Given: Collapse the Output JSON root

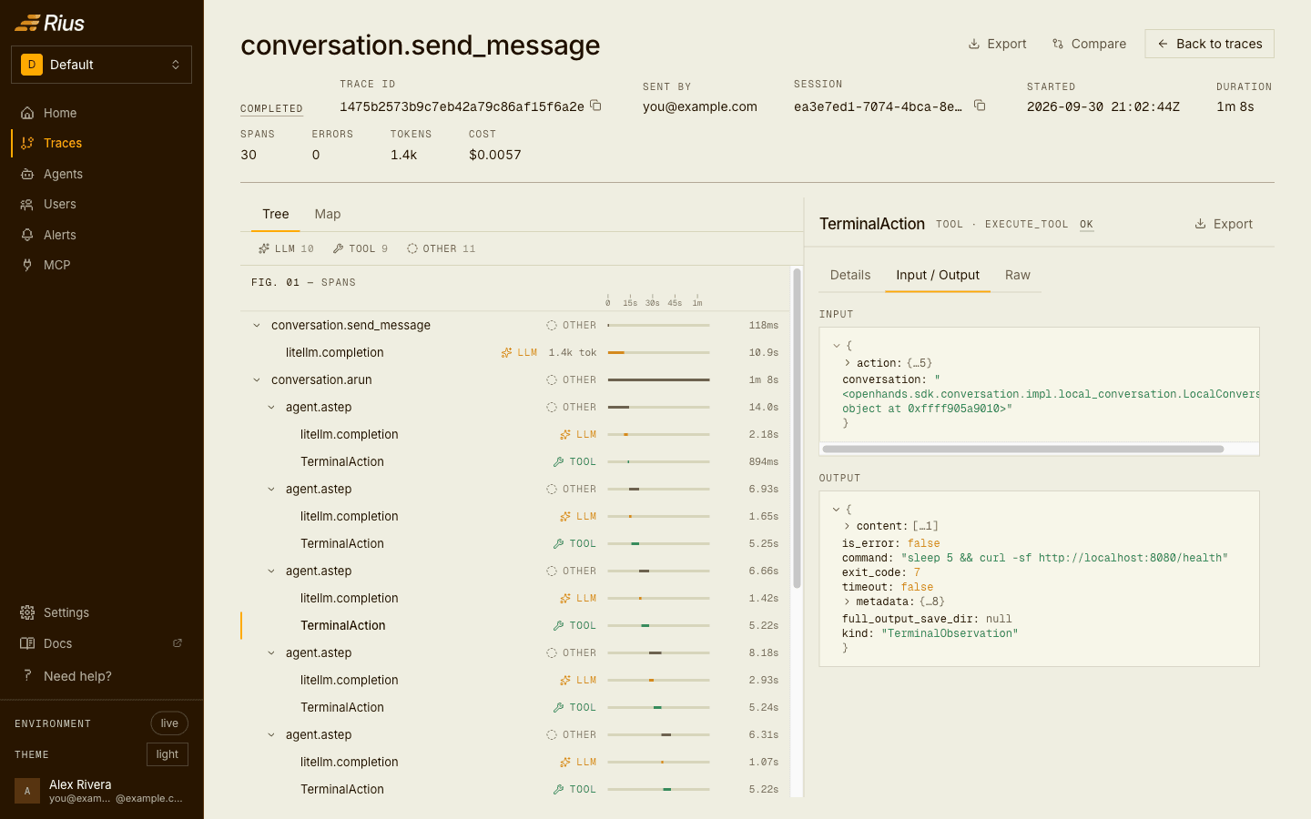Looking at the screenshot, I should [x=837, y=510].
